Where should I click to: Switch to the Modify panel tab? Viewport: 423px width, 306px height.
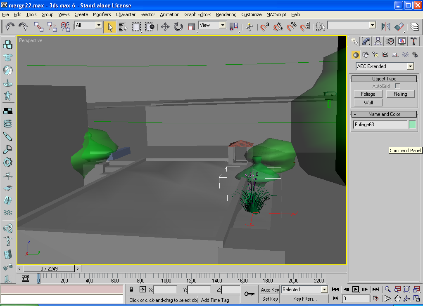tap(366, 42)
